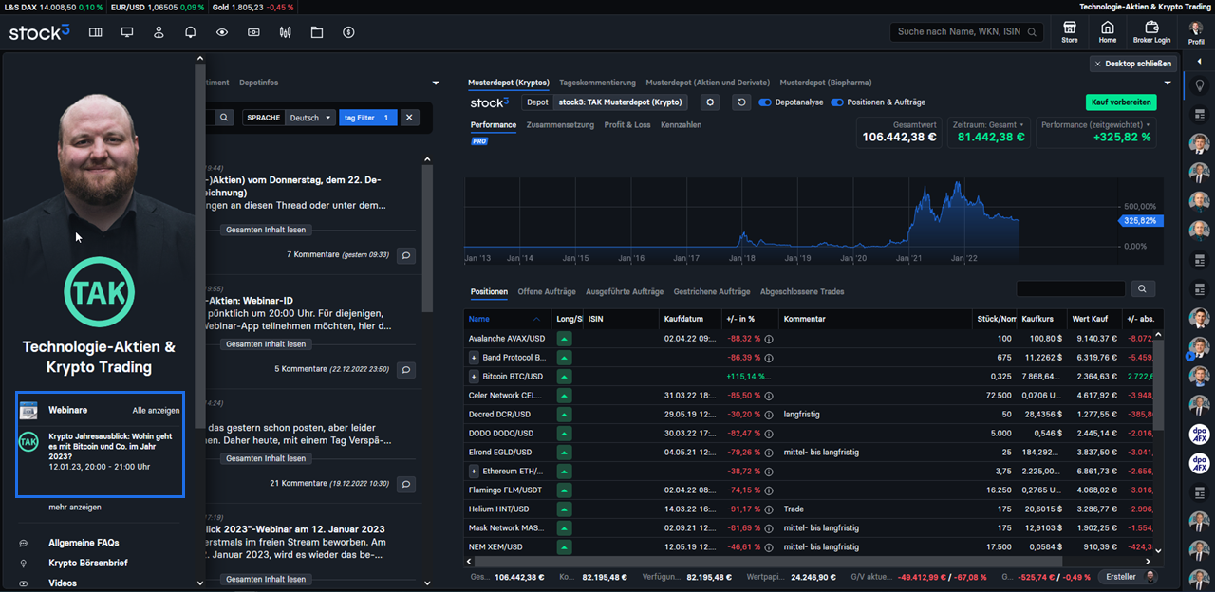Screen dimensions: 1215x592
Task: Open the Store icon in the header
Action: coord(1070,32)
